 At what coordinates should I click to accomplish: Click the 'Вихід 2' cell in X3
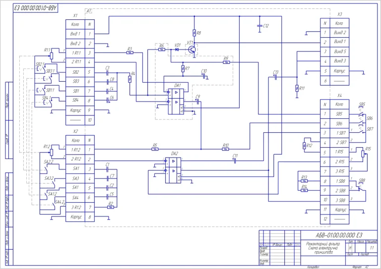point(339,33)
